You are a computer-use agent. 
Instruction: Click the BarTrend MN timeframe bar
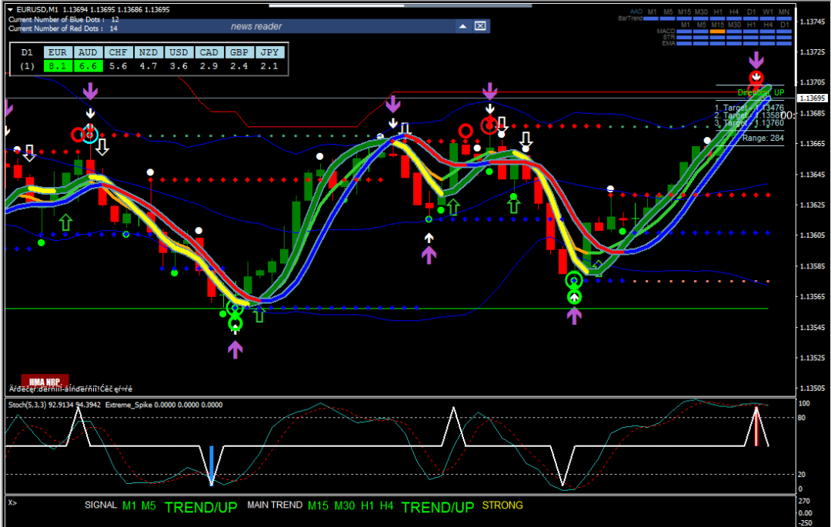[x=784, y=18]
